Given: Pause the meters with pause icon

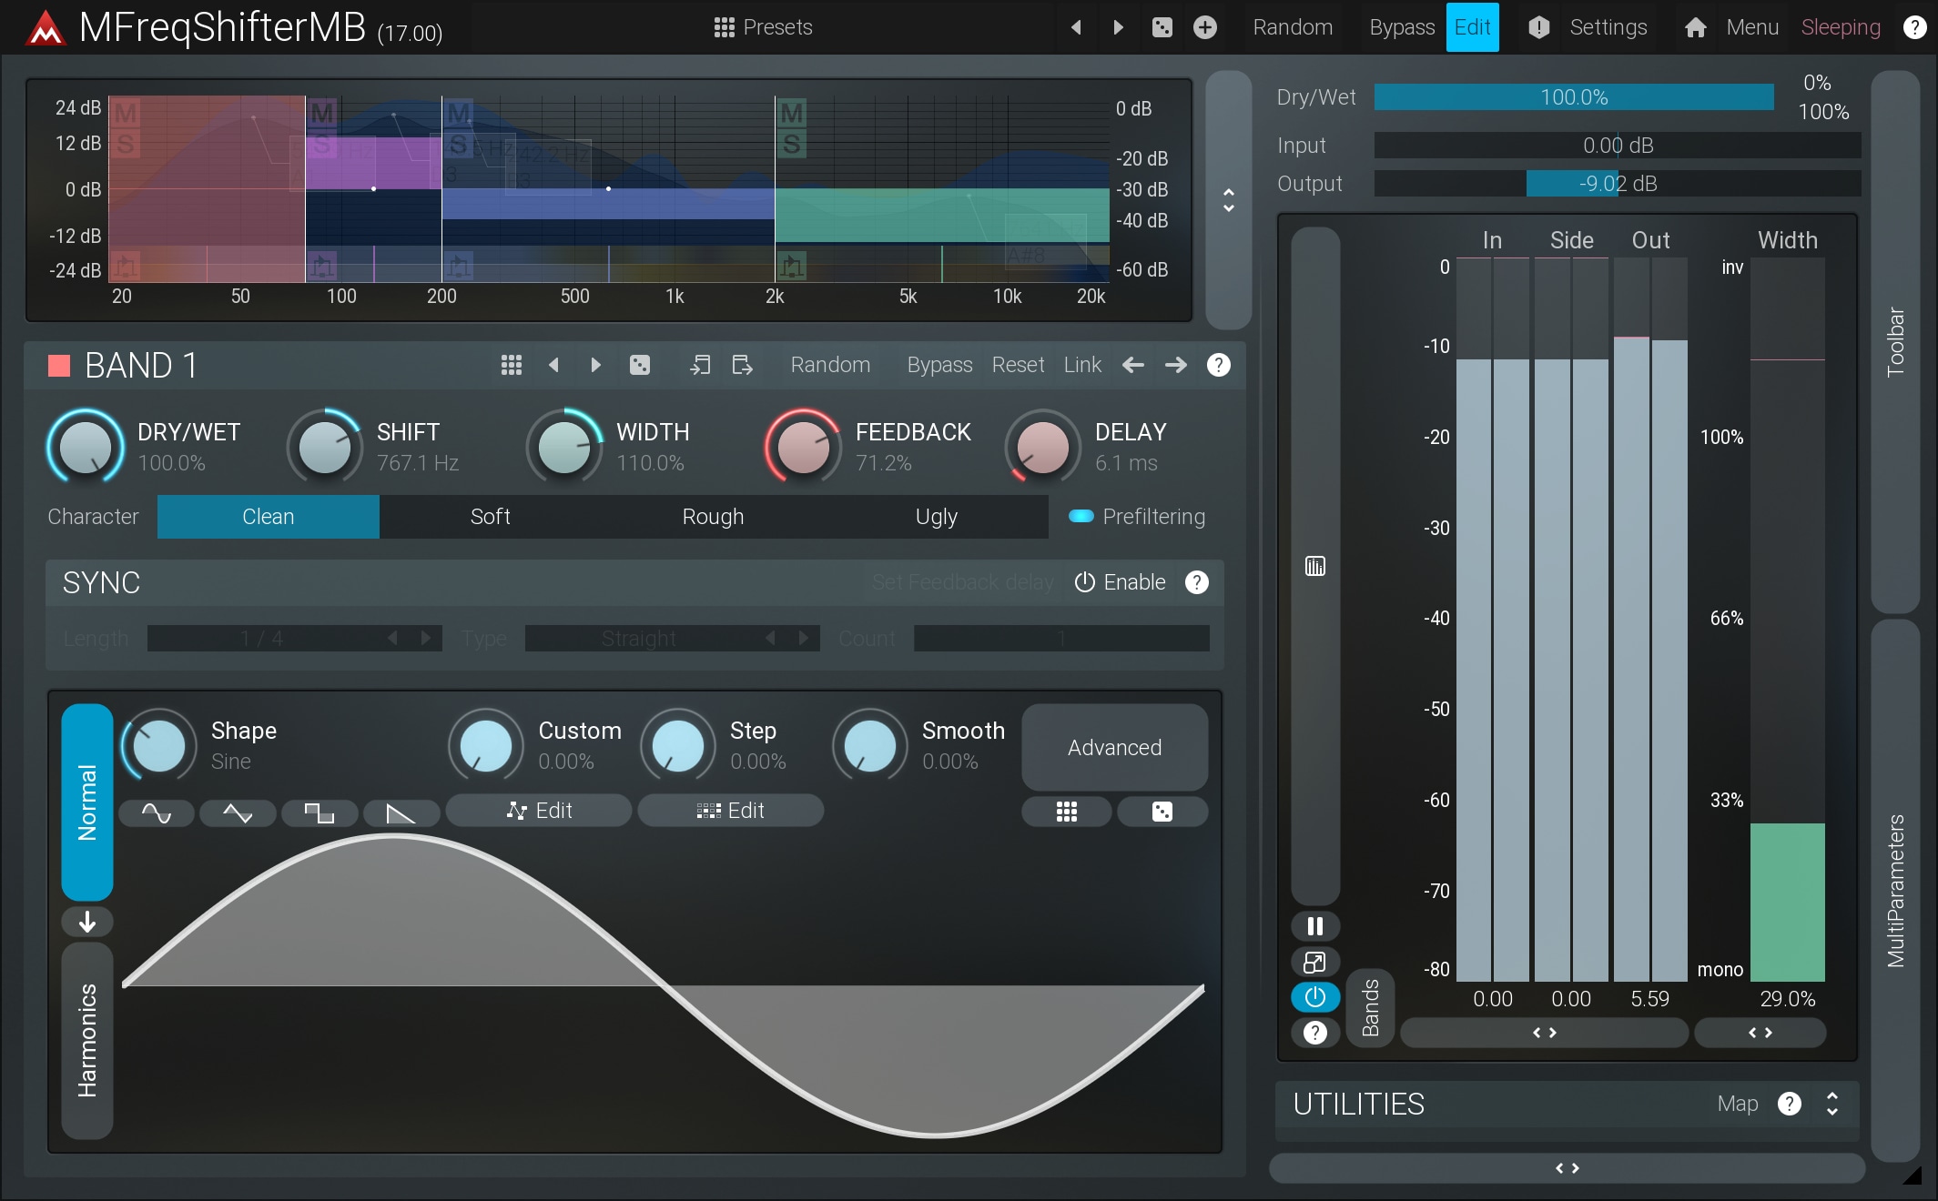Looking at the screenshot, I should point(1314,926).
